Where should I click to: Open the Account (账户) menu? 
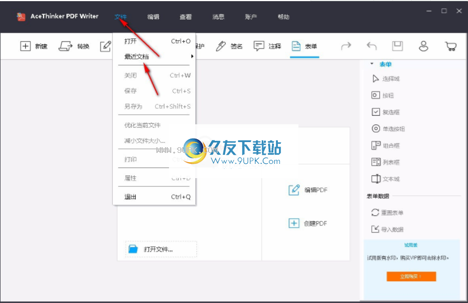click(x=251, y=17)
